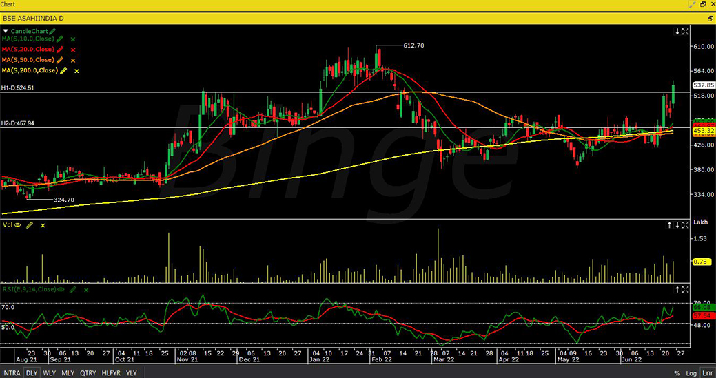
Task: Switch to YLY yearly interval
Action: 132,373
